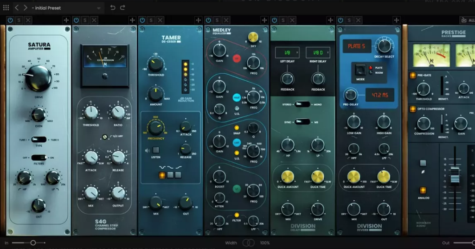The height and width of the screenshot is (249, 475).
Task: Toggle power on the Division Delay
Action: coord(275,20)
